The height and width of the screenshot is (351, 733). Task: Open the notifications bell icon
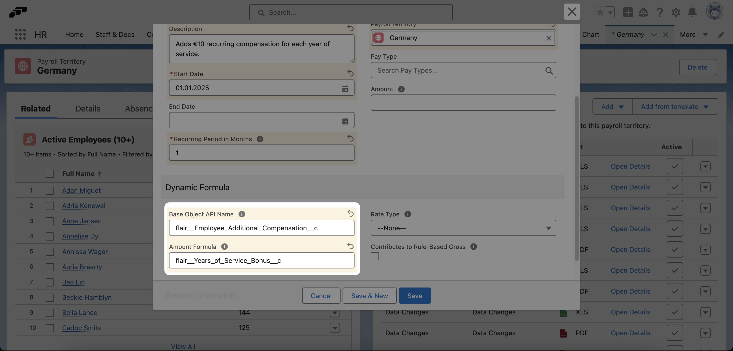[x=693, y=12]
